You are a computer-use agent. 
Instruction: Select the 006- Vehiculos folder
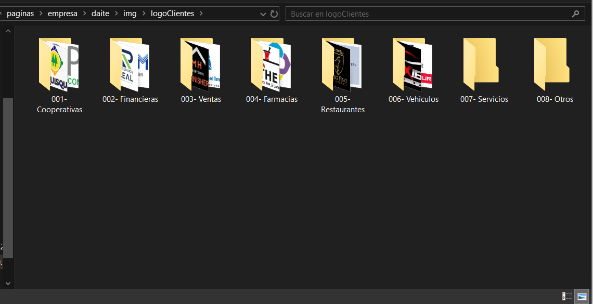(x=414, y=70)
